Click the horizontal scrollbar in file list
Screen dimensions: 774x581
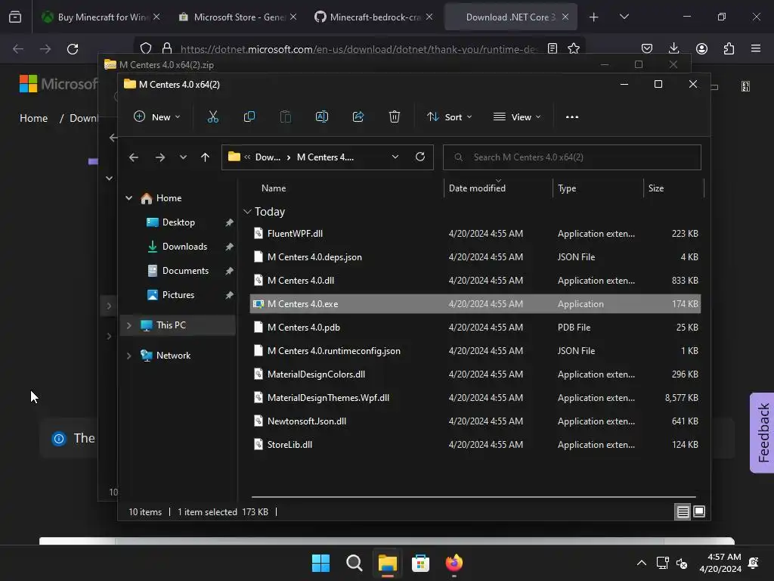pyautogui.click(x=473, y=497)
